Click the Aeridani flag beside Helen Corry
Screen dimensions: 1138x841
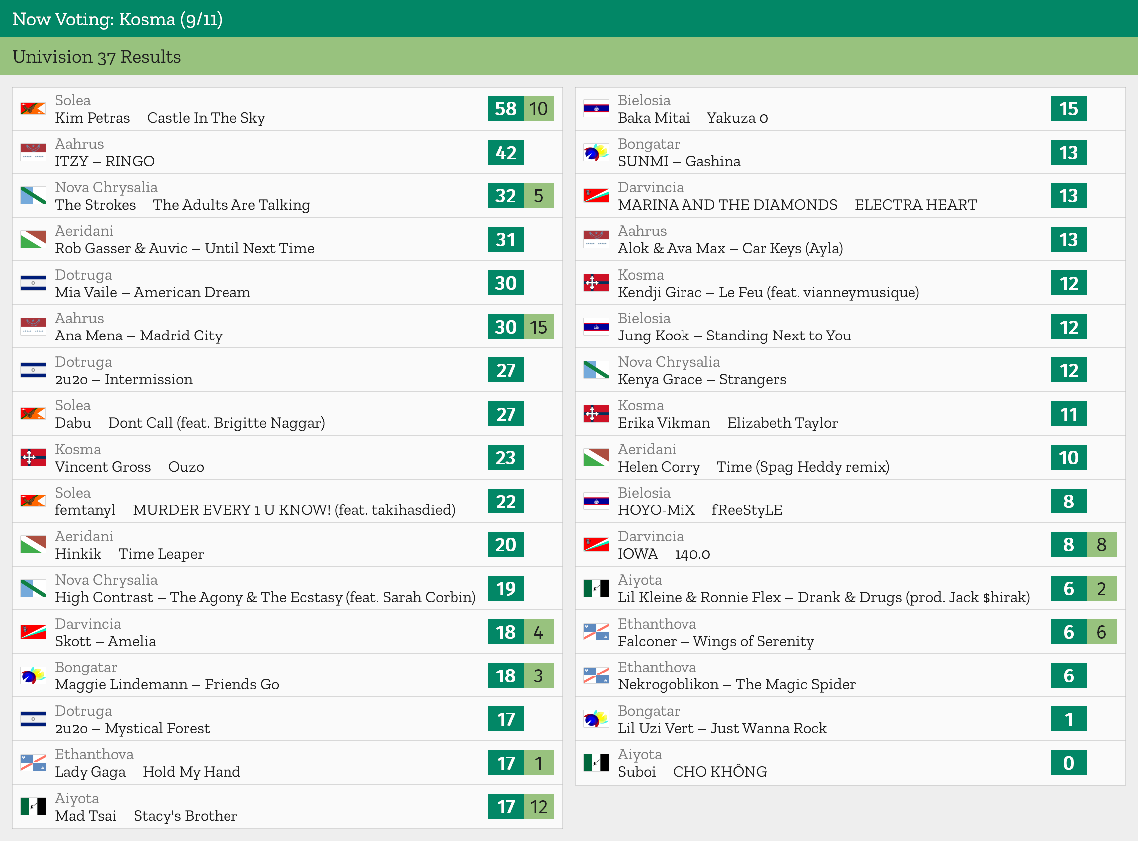click(x=596, y=457)
